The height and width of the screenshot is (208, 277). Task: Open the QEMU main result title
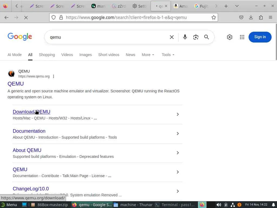(x=15, y=84)
